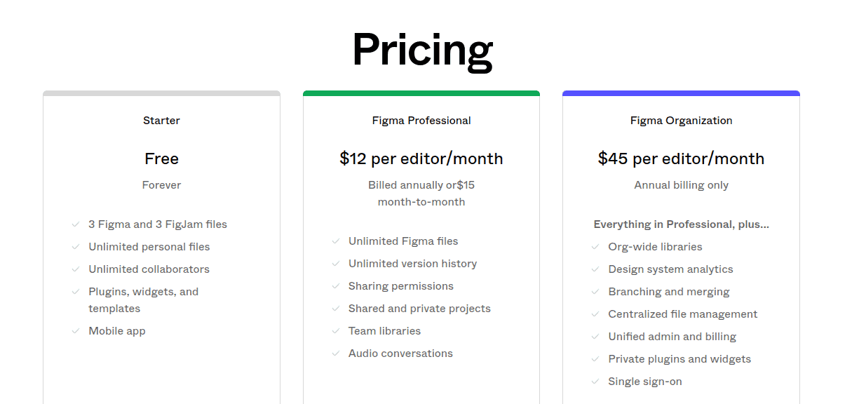Click Everything in Professional, plus… text
Screen dimensions: 859x404
click(681, 224)
